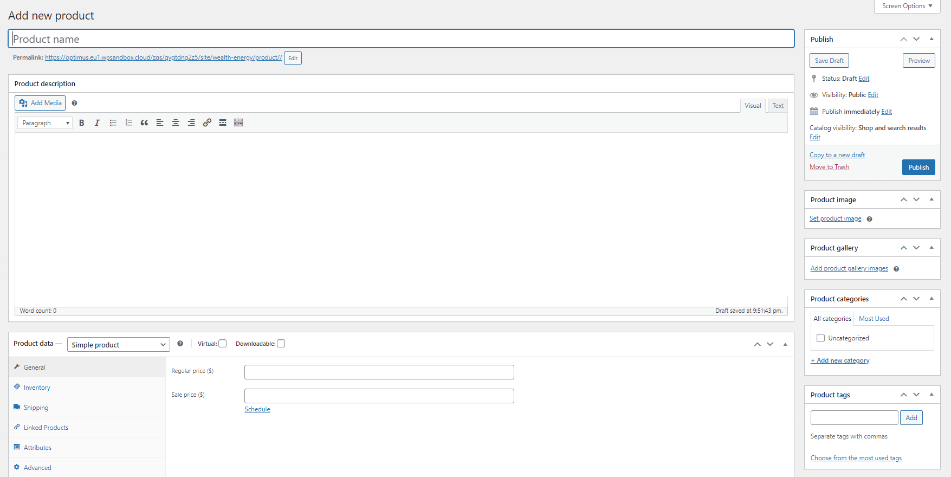Collapse the Product image panel
This screenshot has width=951, height=477.
pyautogui.click(x=931, y=199)
